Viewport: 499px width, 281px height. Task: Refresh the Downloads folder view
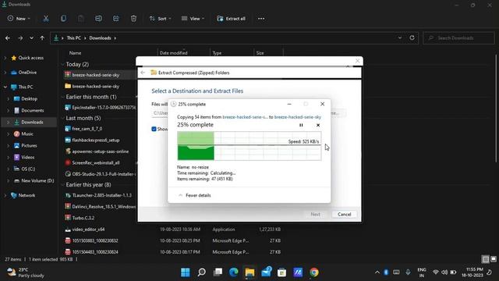(412, 37)
